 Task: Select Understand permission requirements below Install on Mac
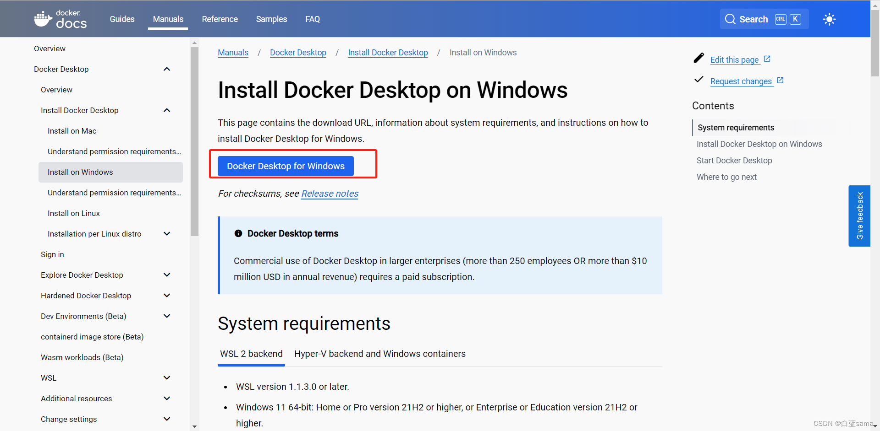114,151
